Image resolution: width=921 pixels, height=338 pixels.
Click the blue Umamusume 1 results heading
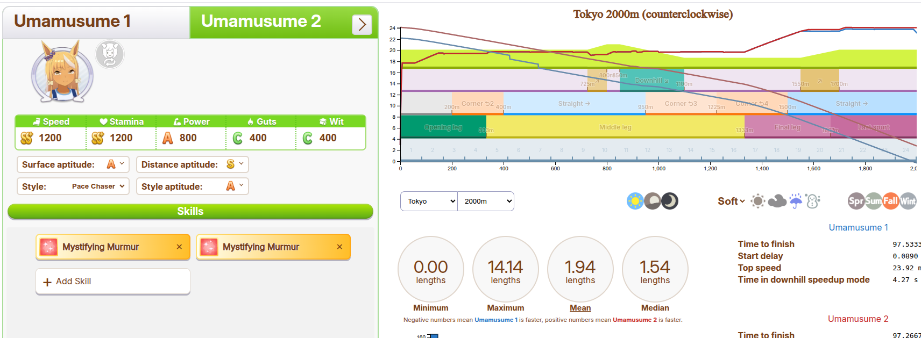(859, 227)
